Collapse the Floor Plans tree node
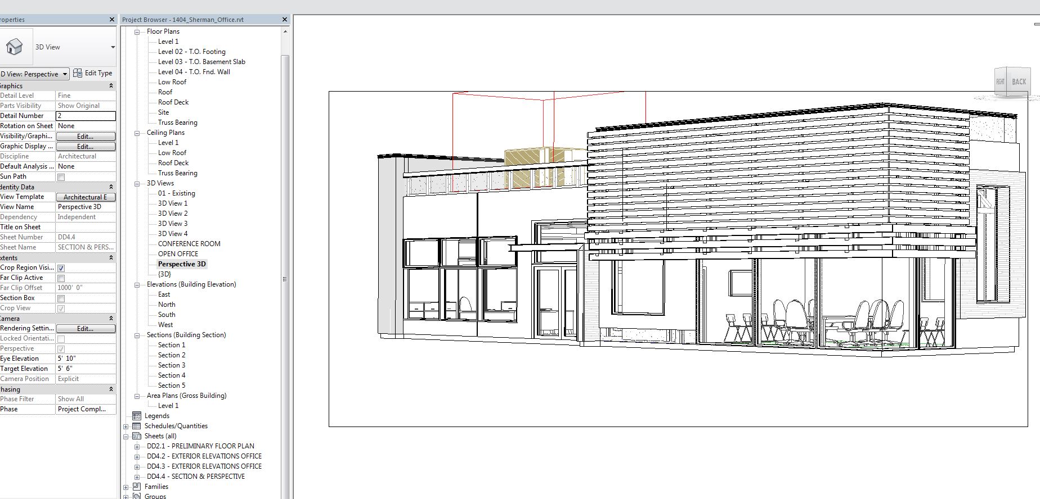 coord(137,32)
